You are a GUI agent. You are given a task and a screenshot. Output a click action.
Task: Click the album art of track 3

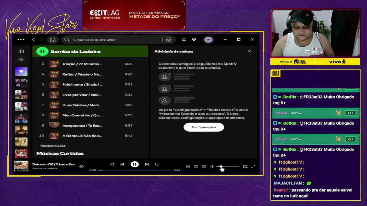pyautogui.click(x=54, y=64)
